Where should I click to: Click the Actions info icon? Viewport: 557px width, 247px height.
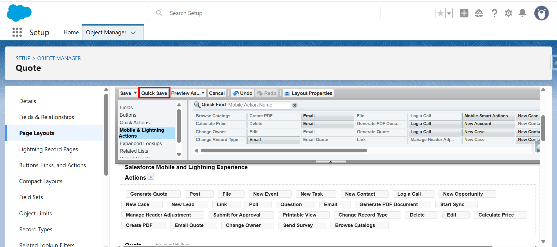[151, 176]
